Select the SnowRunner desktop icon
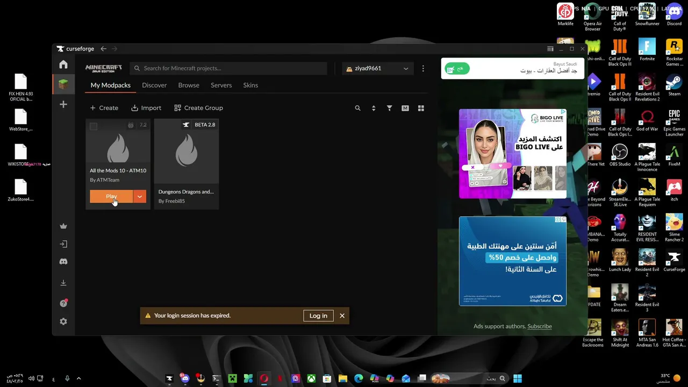 coord(647,15)
